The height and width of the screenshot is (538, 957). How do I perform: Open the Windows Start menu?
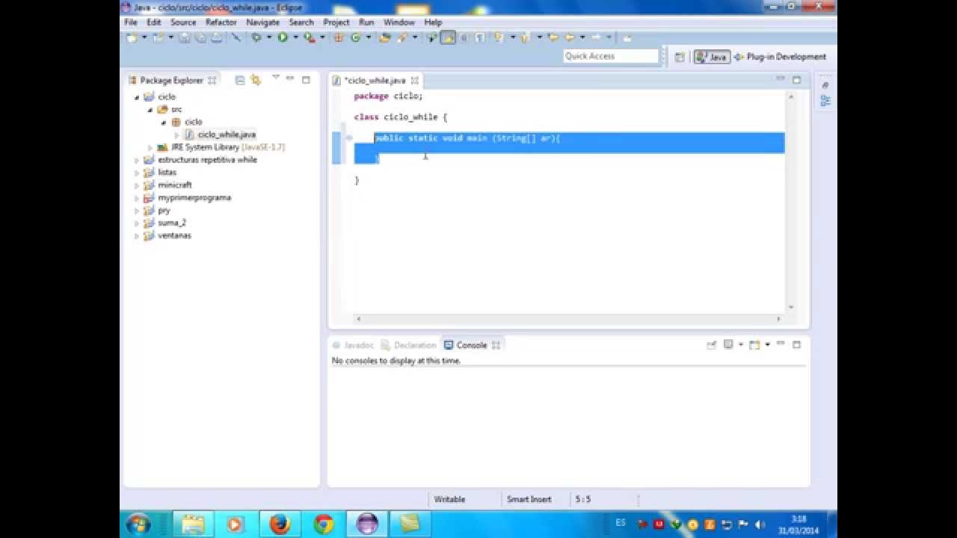[139, 523]
